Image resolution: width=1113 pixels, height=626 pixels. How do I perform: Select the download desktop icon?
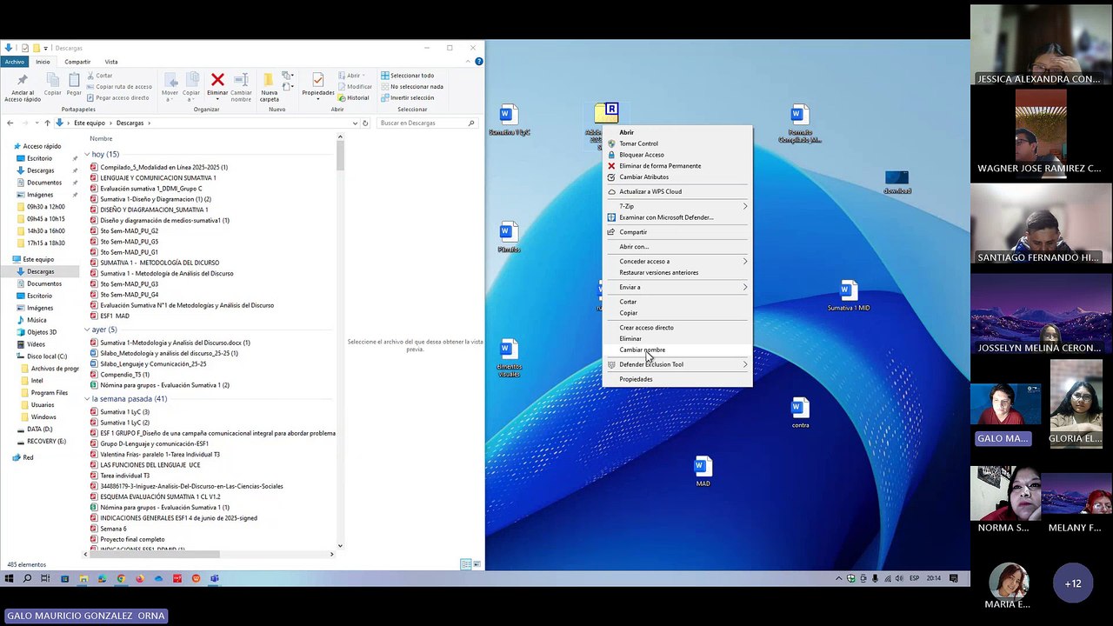pyautogui.click(x=896, y=182)
